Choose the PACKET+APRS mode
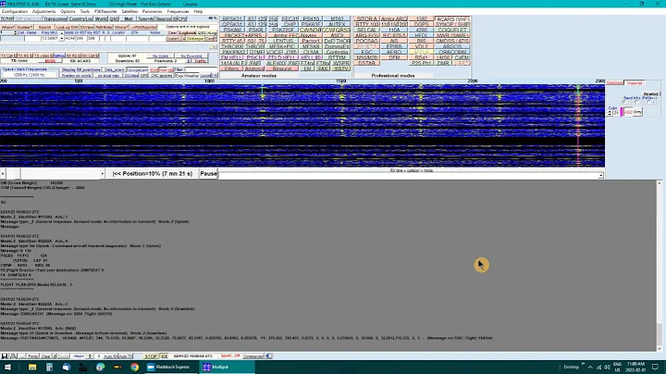Screen dimensions: 666x374 pos(242,35)
